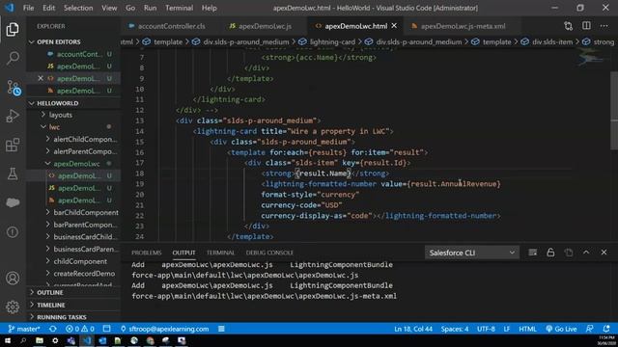Image resolution: width=618 pixels, height=347 pixels.
Task: Open the Accounts icon in activity bar
Action: click(x=13, y=279)
